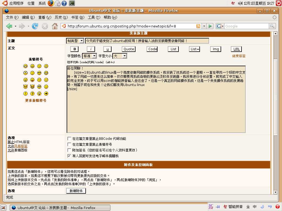Image resolution: width=282 pixels, height=211 pixels.
Task: Open the 系统 System menu in top panel
Action: [x=42, y=3]
